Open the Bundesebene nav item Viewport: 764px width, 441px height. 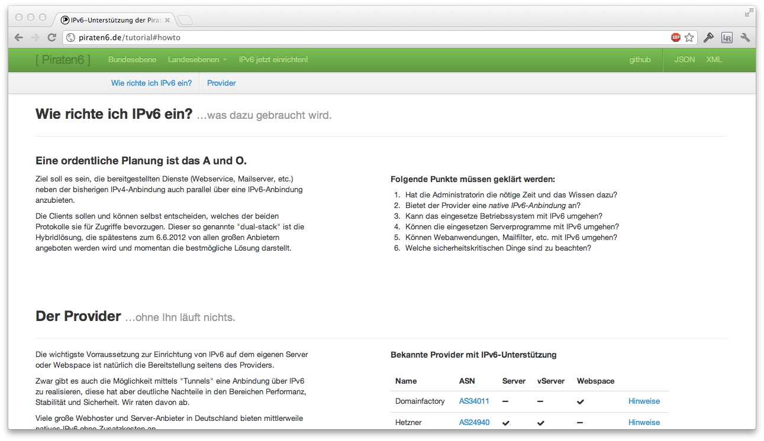(132, 60)
